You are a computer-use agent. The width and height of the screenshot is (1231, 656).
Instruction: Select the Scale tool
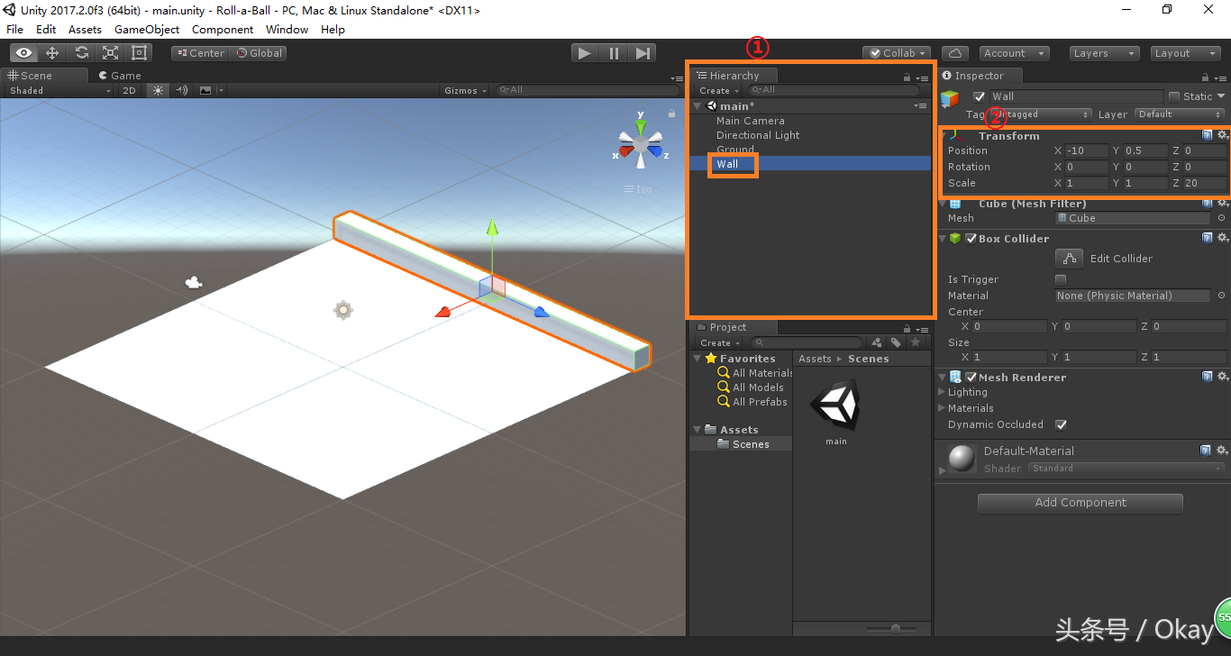point(110,53)
